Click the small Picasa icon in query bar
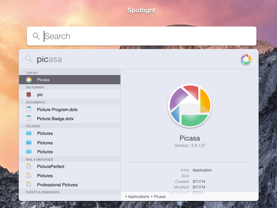 pos(246,59)
